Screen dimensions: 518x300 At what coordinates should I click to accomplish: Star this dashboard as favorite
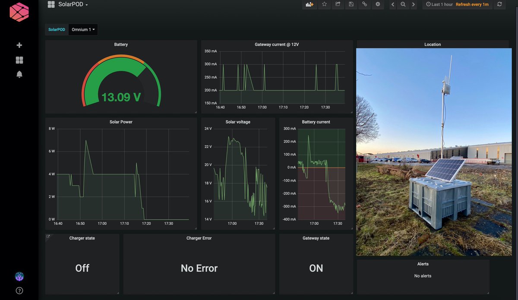pyautogui.click(x=324, y=4)
